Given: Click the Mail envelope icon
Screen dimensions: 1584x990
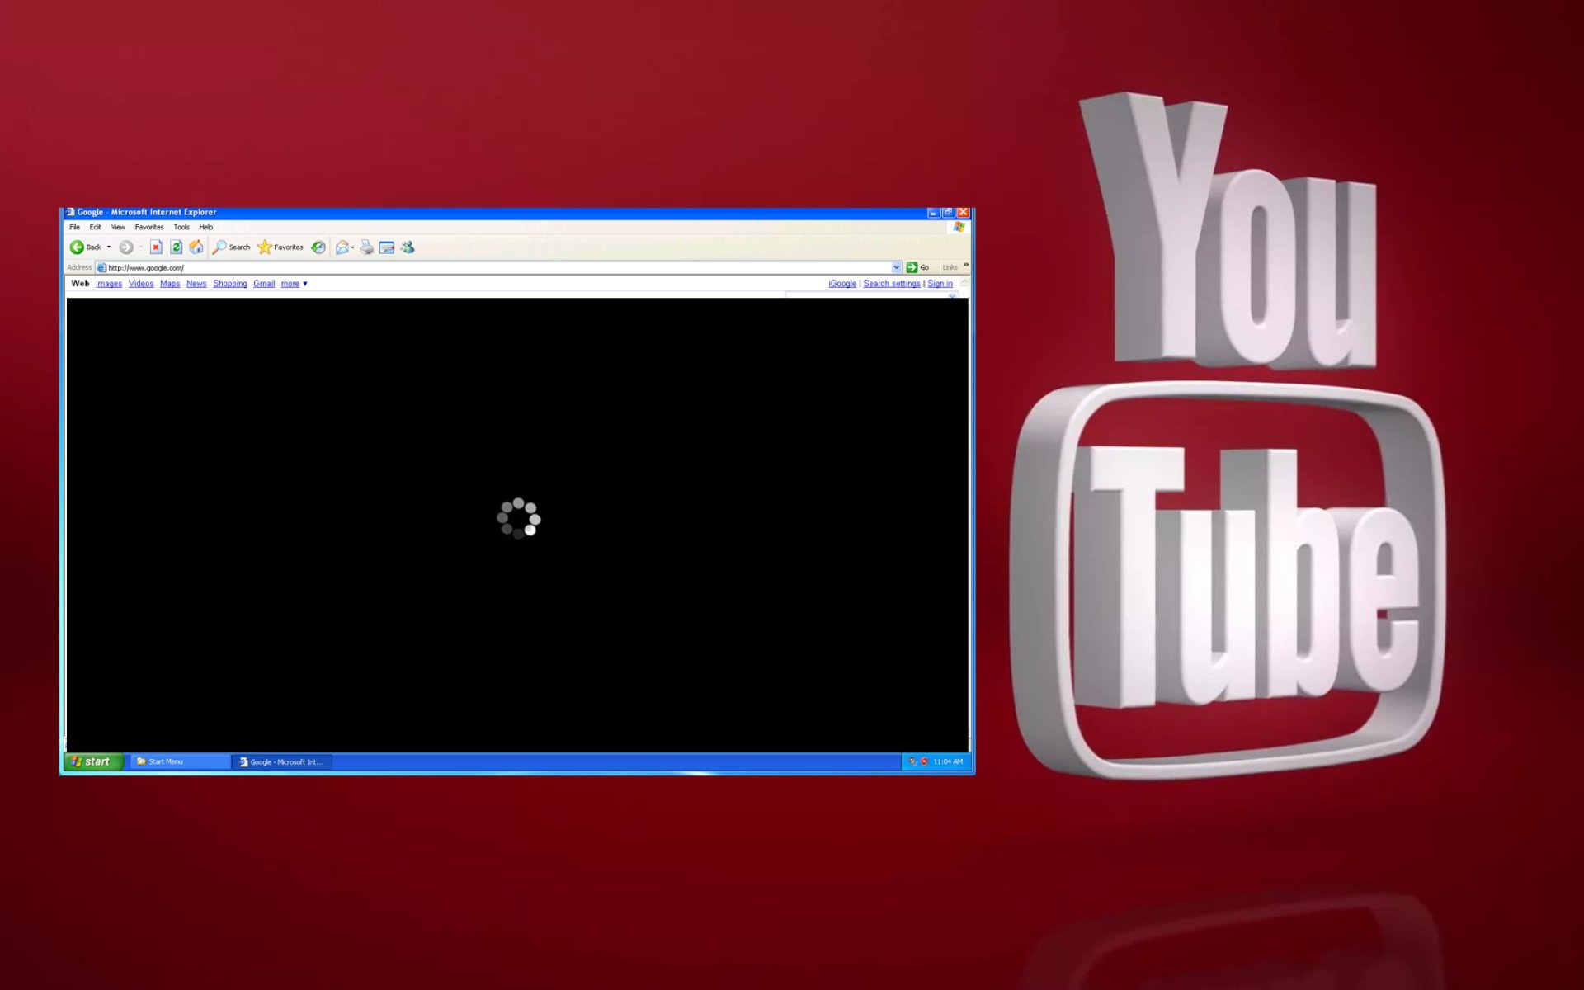Looking at the screenshot, I should tap(342, 247).
